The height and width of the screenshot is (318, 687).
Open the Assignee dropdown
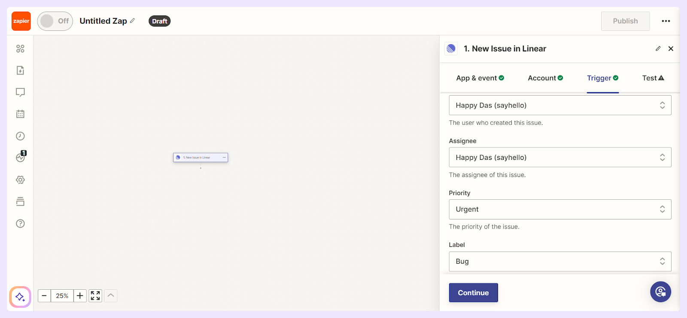(x=560, y=157)
